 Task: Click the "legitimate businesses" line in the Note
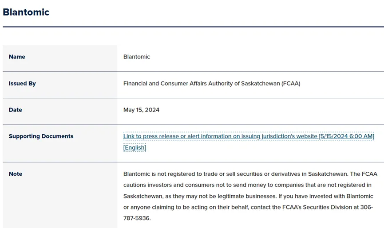coord(248,196)
